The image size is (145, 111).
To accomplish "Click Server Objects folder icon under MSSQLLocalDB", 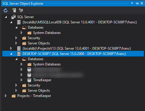I will [24, 43].
